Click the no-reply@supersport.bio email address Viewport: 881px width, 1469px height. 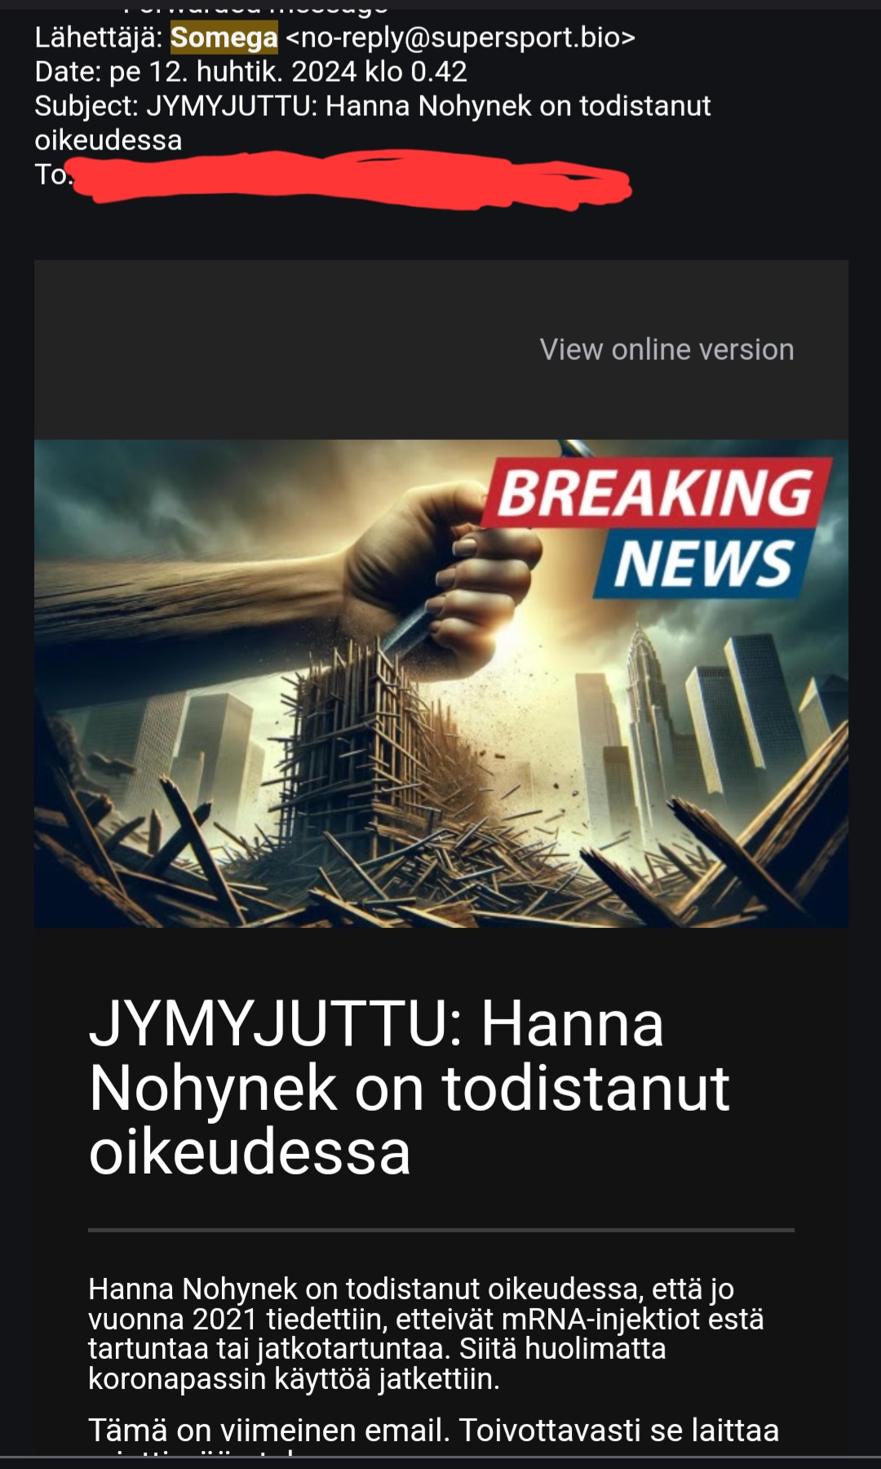(x=460, y=38)
